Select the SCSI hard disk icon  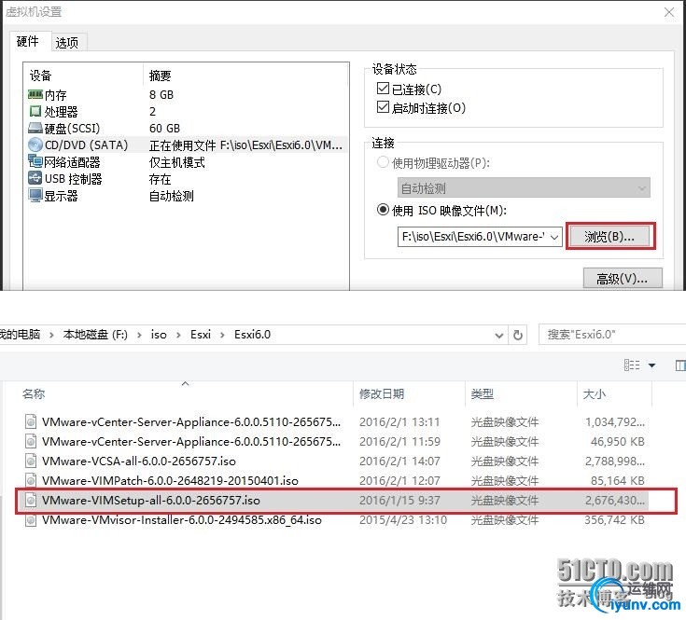(x=35, y=128)
